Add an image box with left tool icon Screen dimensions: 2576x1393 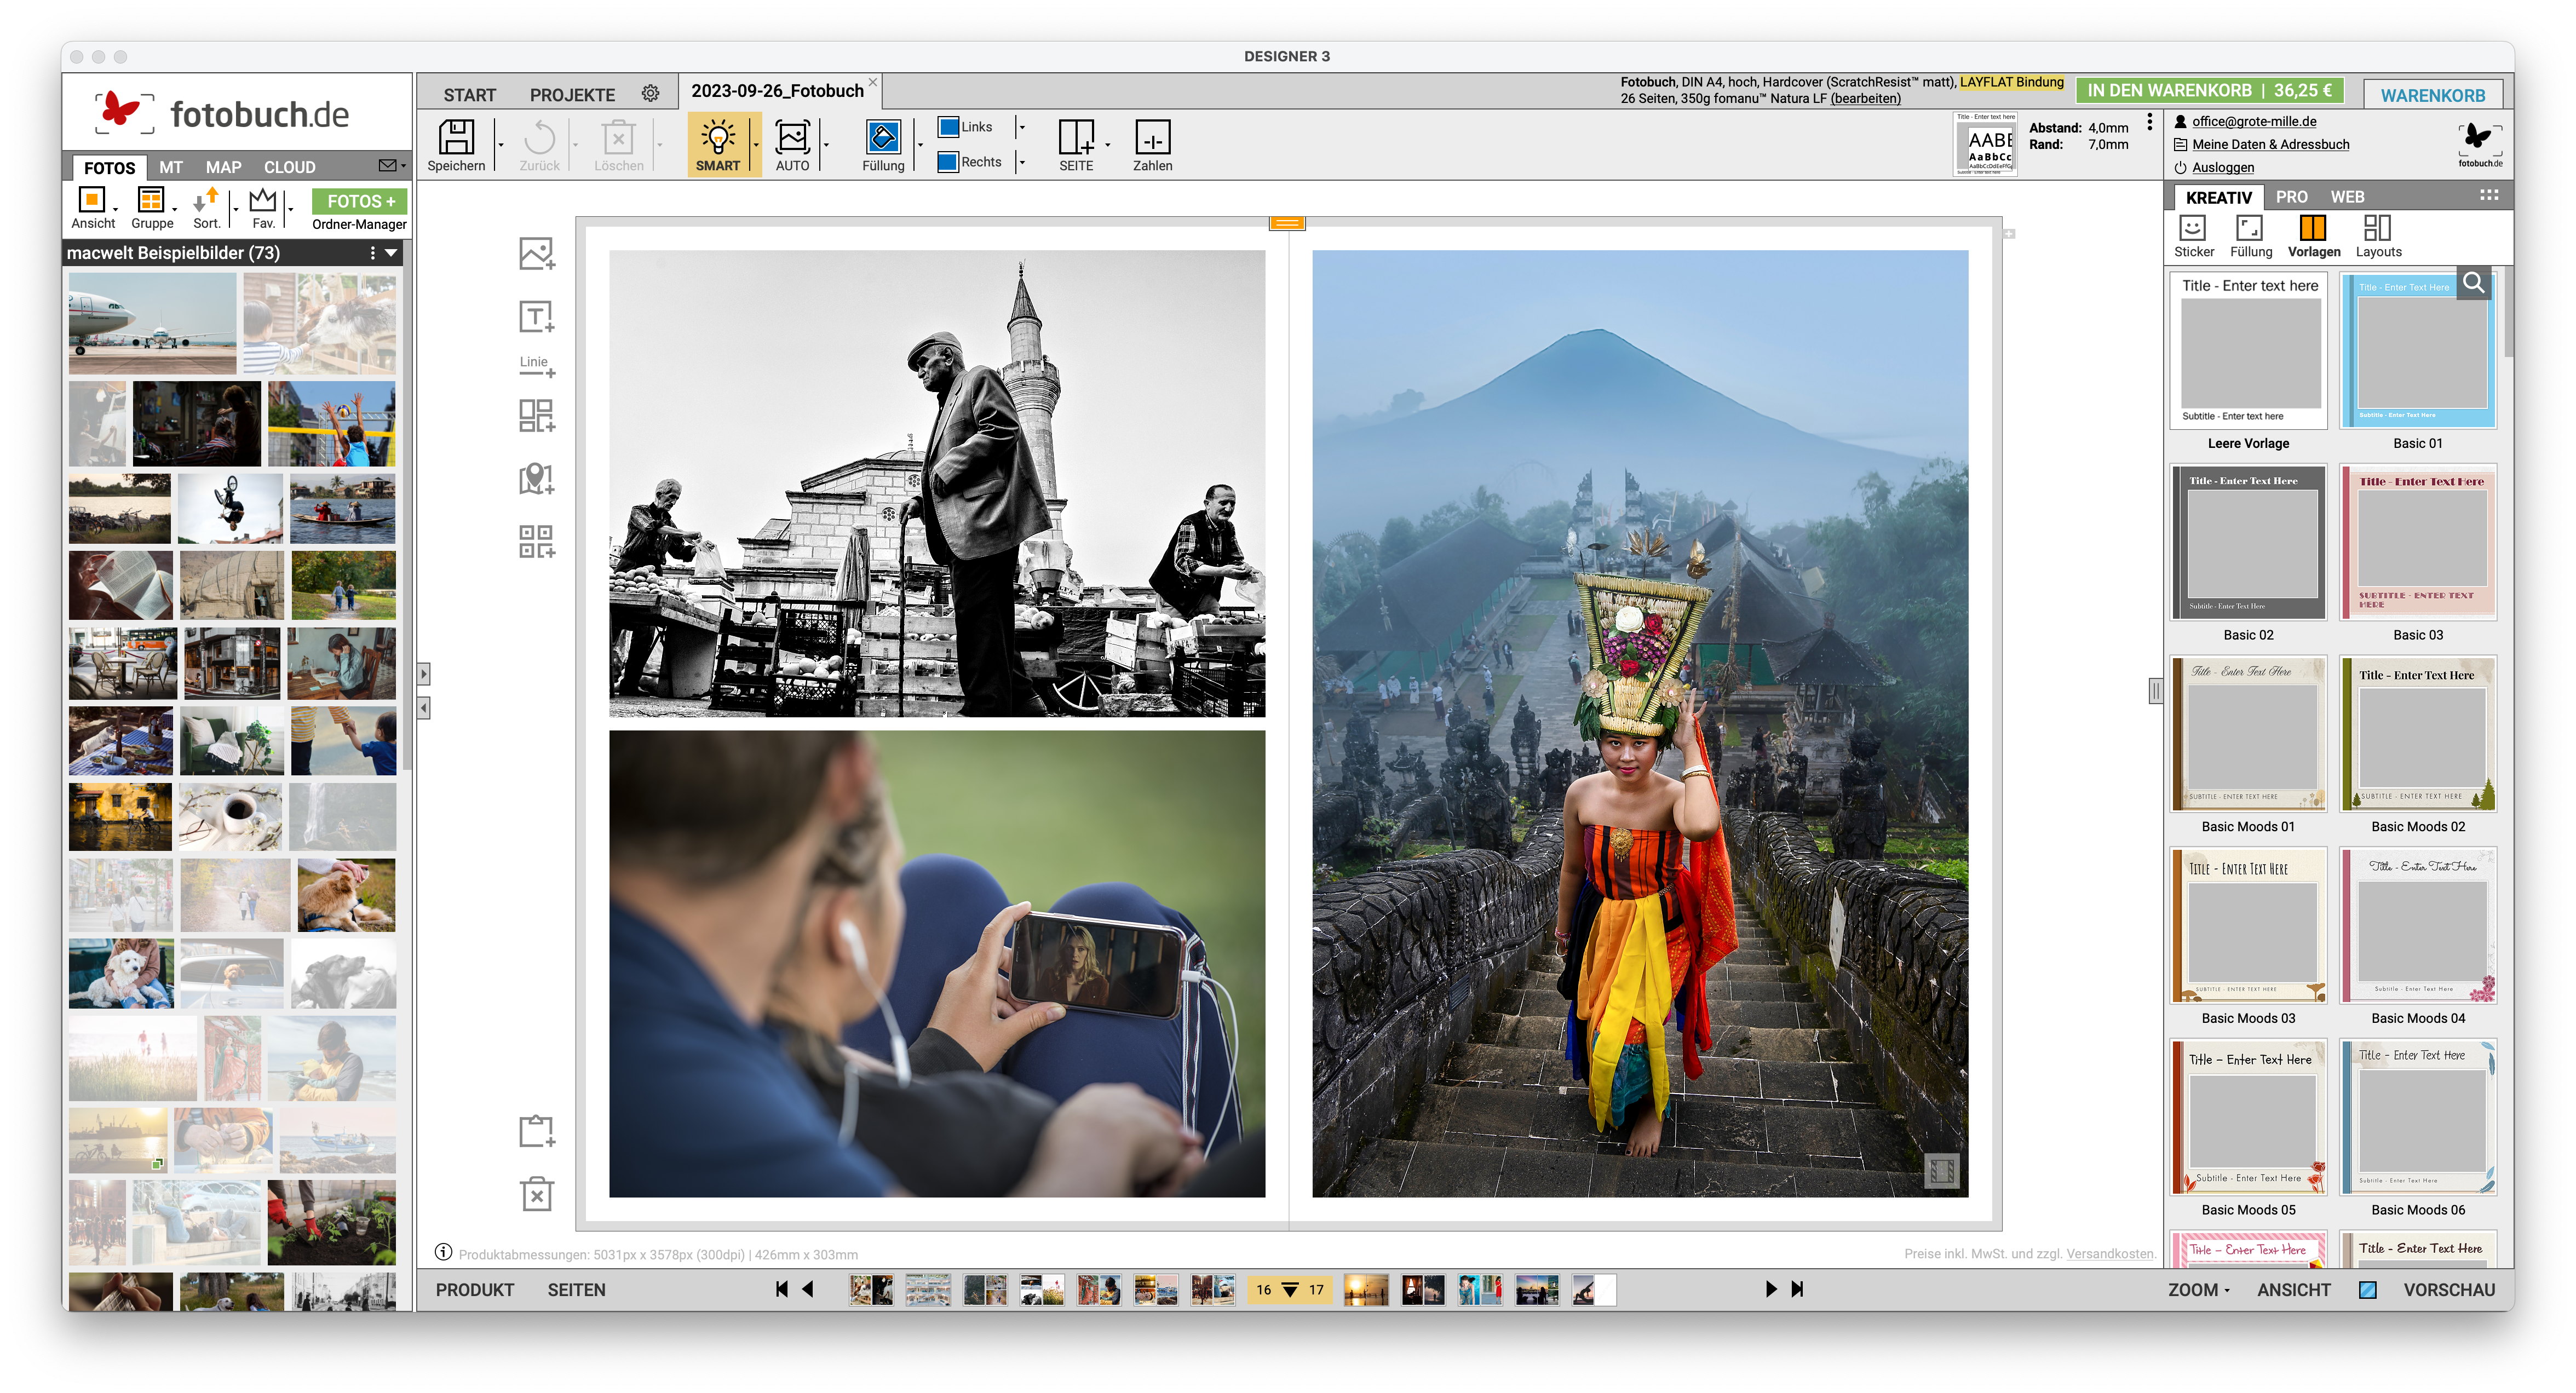pos(536,254)
